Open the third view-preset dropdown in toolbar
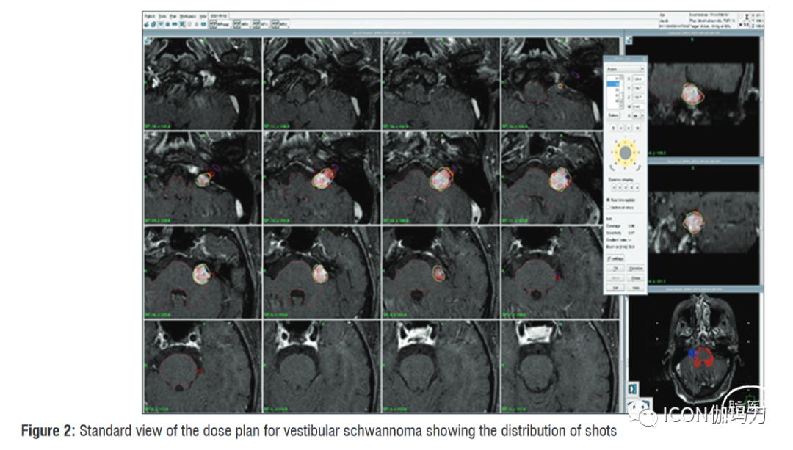Screen dimensions: 793x450 pos(261,23)
